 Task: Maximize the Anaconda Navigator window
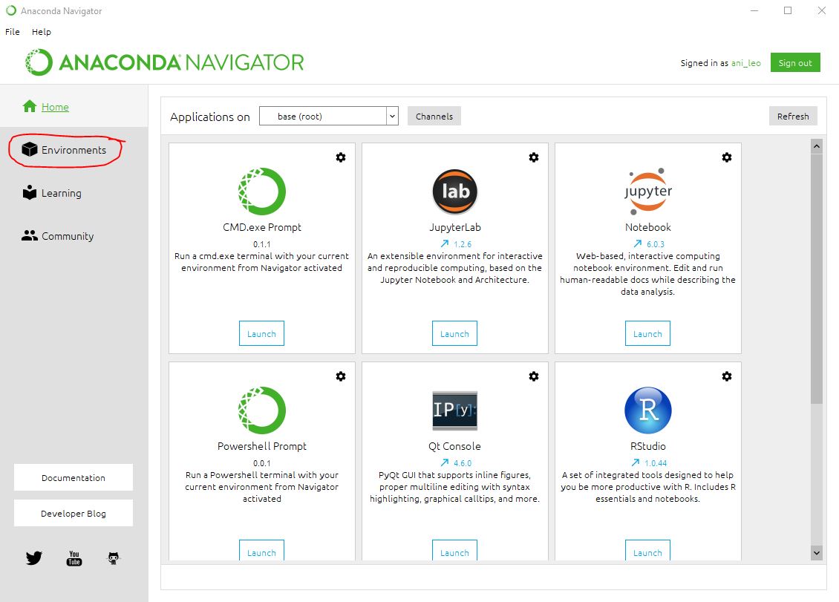point(788,10)
